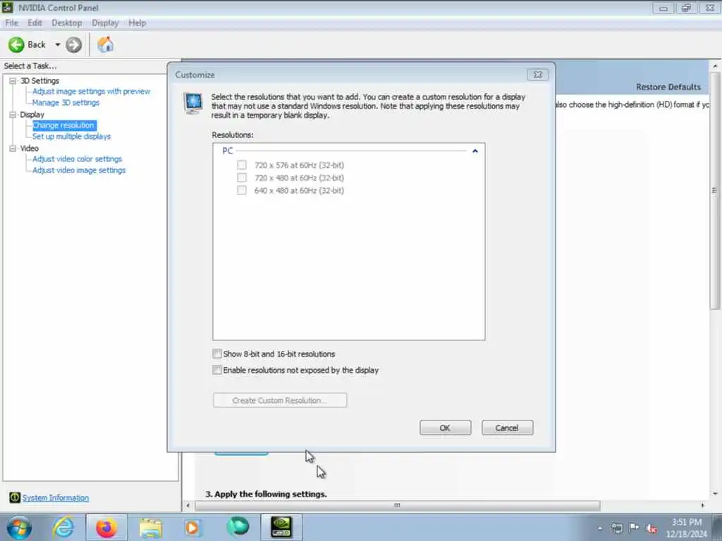This screenshot has height=541, width=722.
Task: Close the Customize dialog with X
Action: pyautogui.click(x=537, y=75)
